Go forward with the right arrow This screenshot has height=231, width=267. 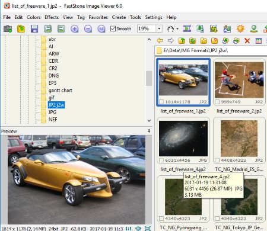[x=171, y=41]
